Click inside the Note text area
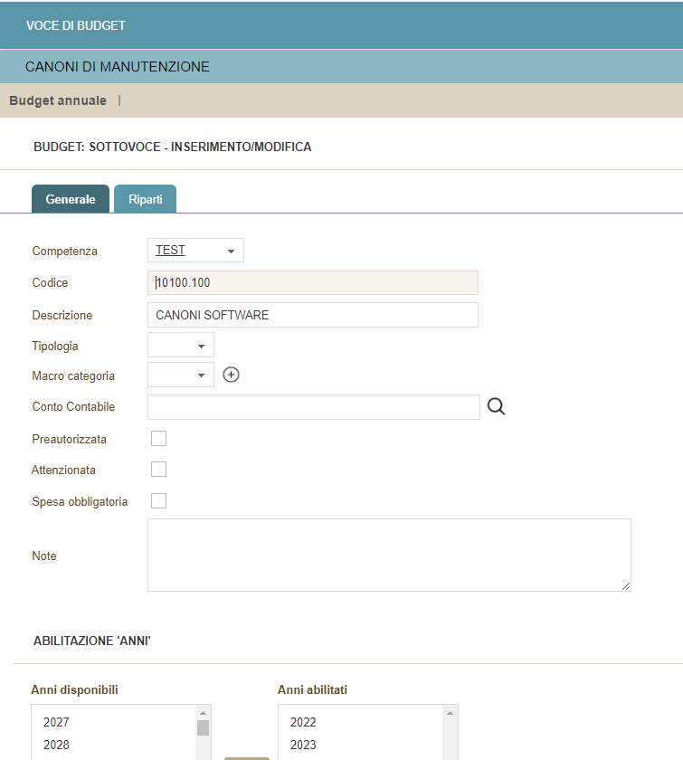683x760 pixels. click(389, 555)
